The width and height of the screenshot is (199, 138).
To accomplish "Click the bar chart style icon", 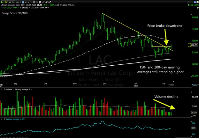I will [x=37, y=2].
